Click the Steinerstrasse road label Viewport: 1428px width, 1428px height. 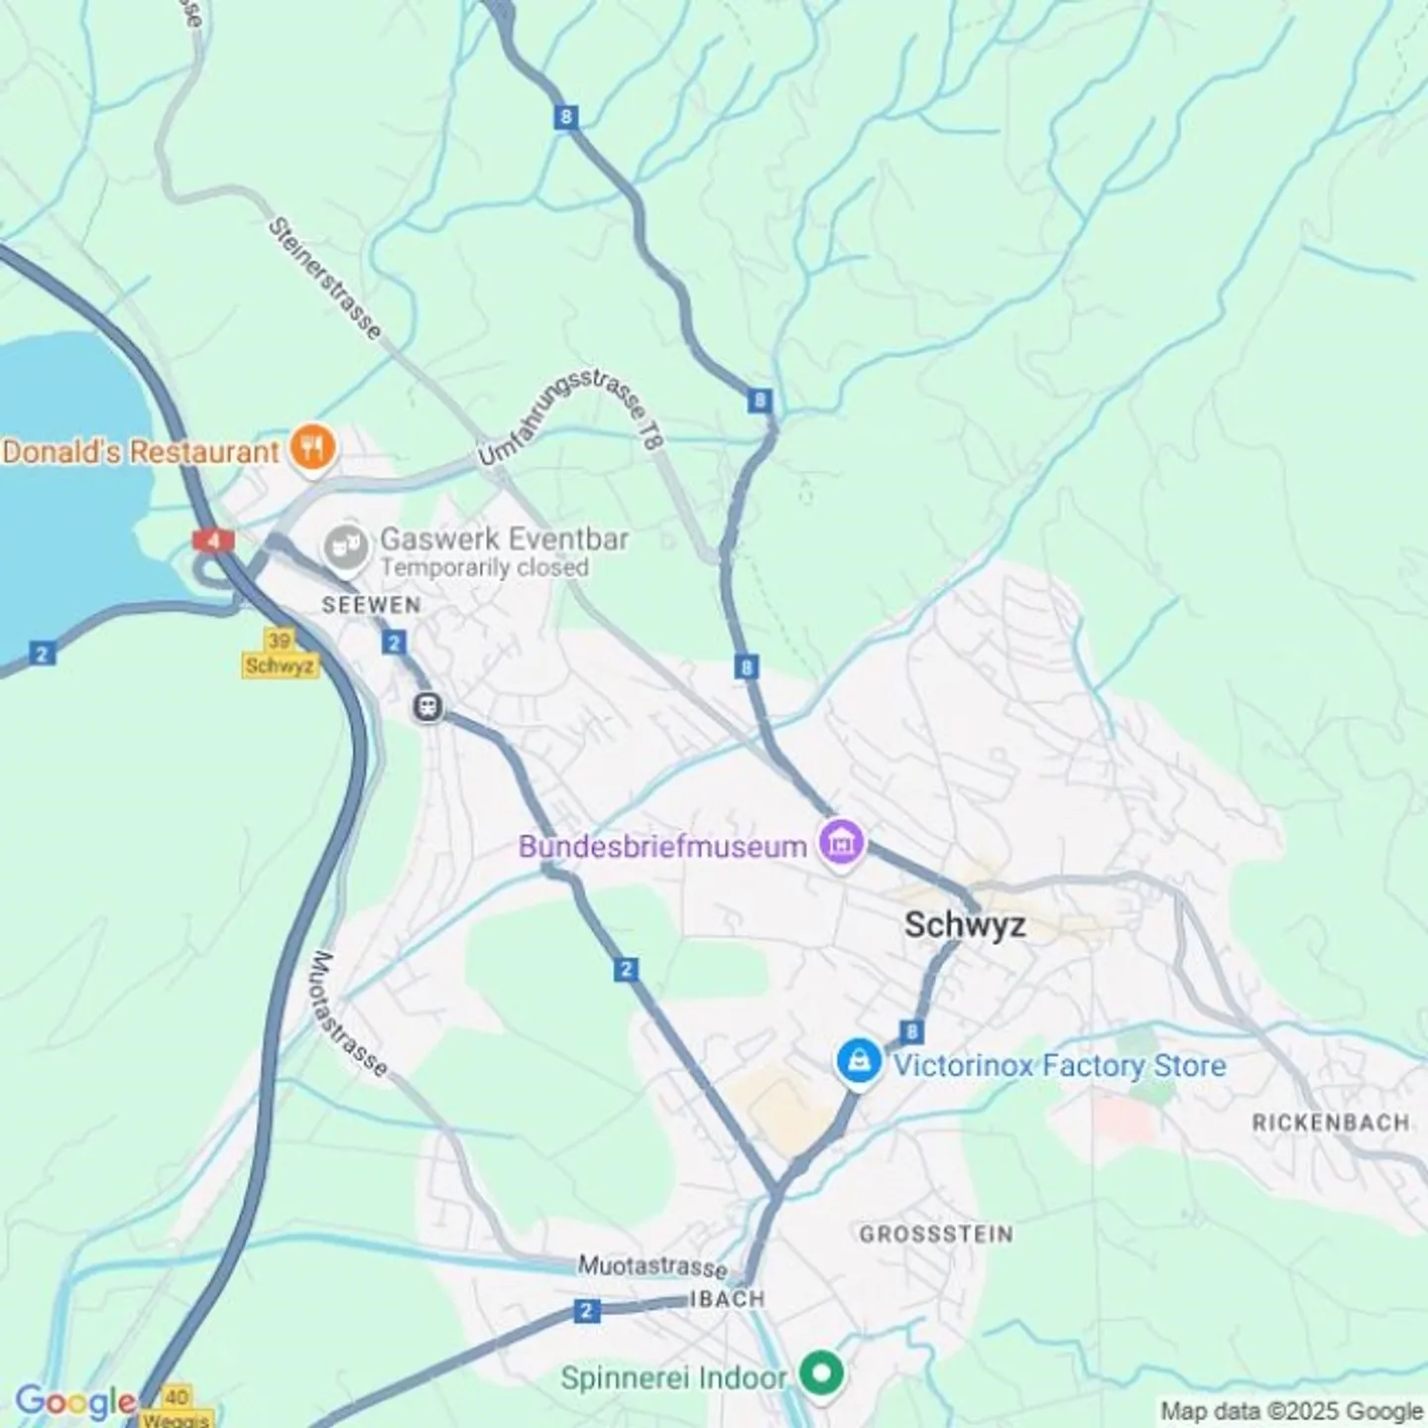tap(324, 279)
